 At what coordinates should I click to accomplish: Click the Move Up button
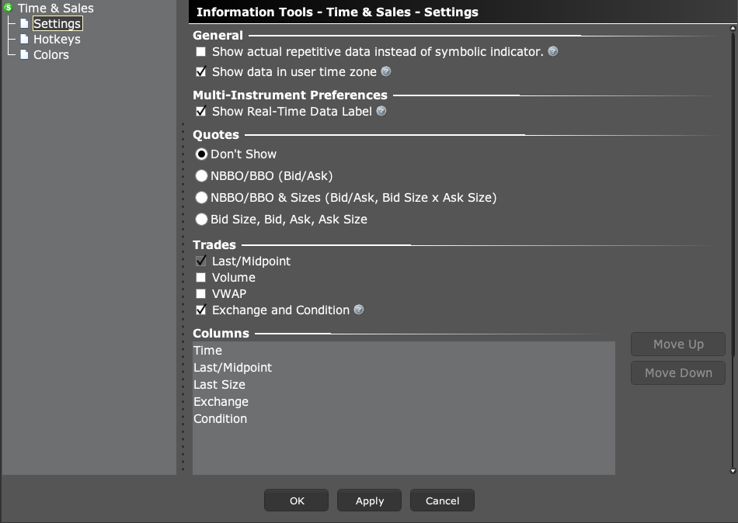pos(678,345)
